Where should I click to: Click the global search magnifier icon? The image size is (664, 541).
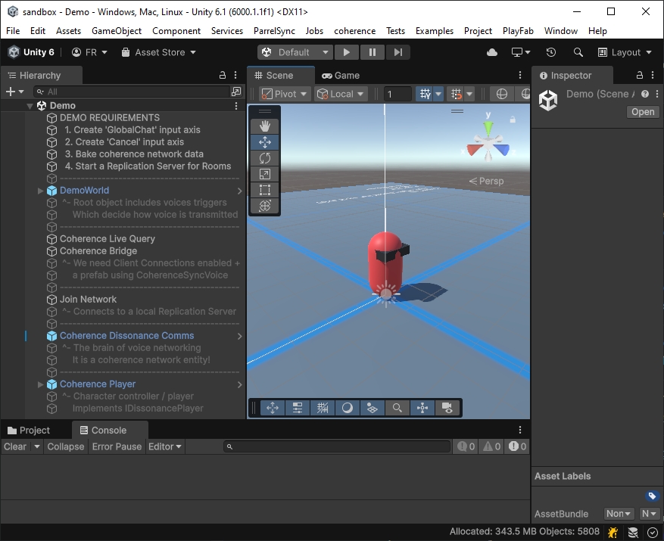coord(578,52)
